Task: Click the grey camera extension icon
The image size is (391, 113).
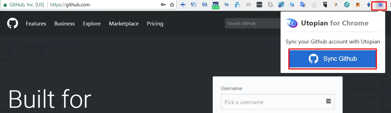Action: 248,5
